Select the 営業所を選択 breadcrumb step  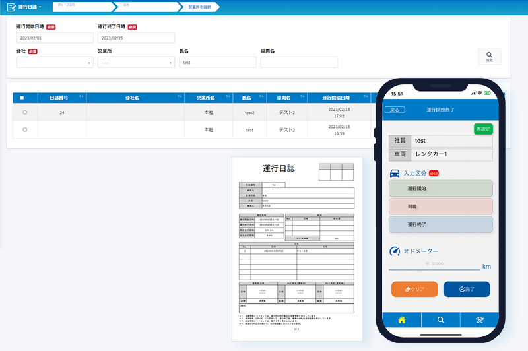[199, 7]
